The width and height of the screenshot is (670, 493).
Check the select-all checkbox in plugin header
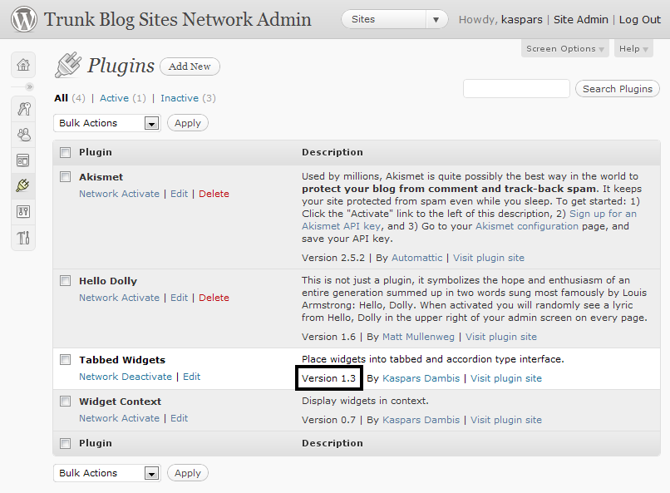point(65,152)
